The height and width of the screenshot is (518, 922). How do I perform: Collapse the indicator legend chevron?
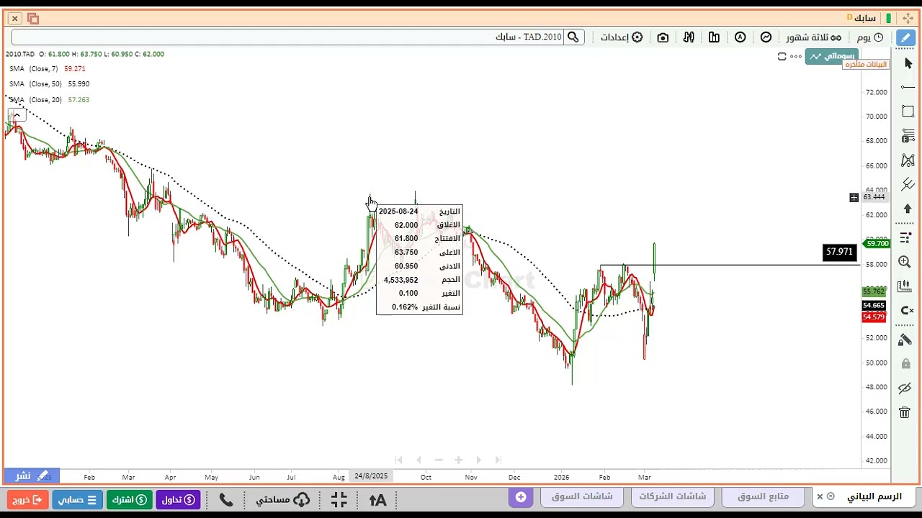(x=17, y=114)
